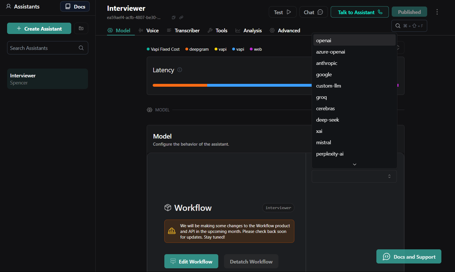Click the search magnifier in the search bar
Viewport: 455px width, 272px height.
click(398, 25)
